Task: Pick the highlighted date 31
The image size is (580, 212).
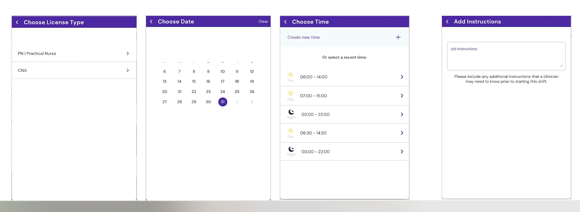Action: 223,102
